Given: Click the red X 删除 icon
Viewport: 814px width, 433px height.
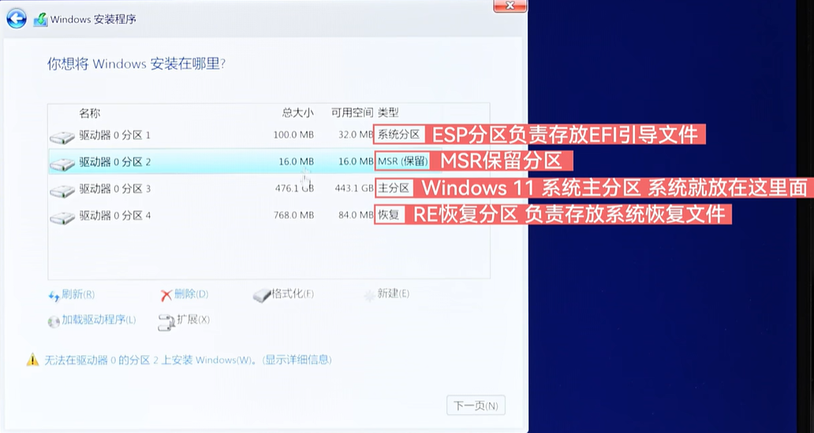Looking at the screenshot, I should [x=166, y=295].
